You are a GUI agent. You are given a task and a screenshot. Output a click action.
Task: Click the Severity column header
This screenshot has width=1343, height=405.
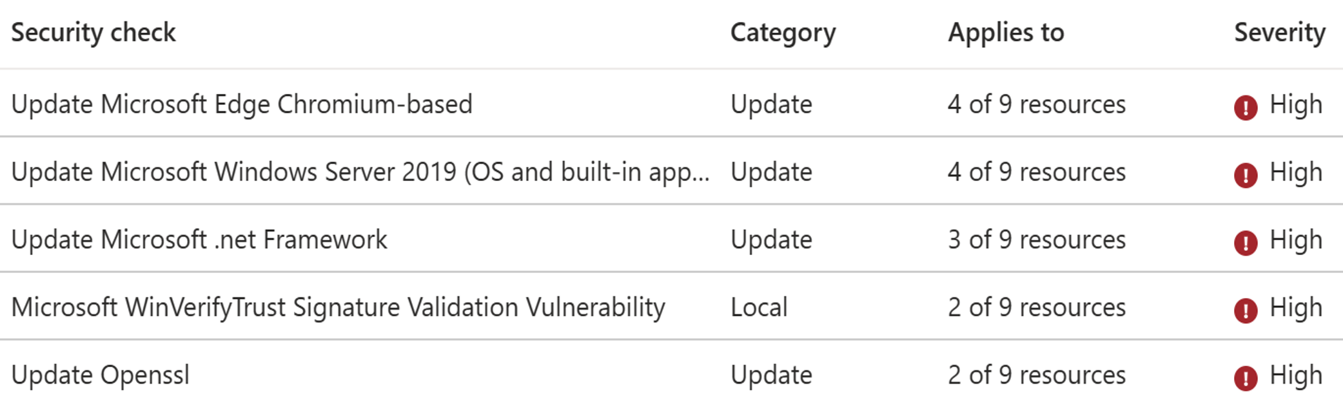pyautogui.click(x=1279, y=33)
